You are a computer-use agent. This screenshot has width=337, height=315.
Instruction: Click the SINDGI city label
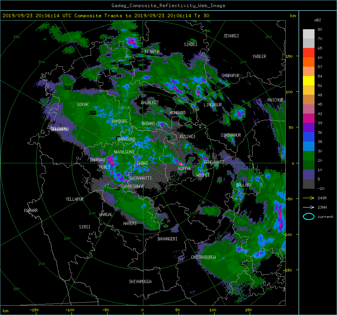coord(191,45)
